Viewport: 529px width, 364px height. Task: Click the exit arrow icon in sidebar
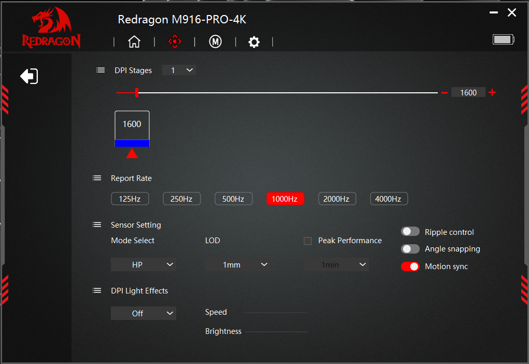[29, 76]
